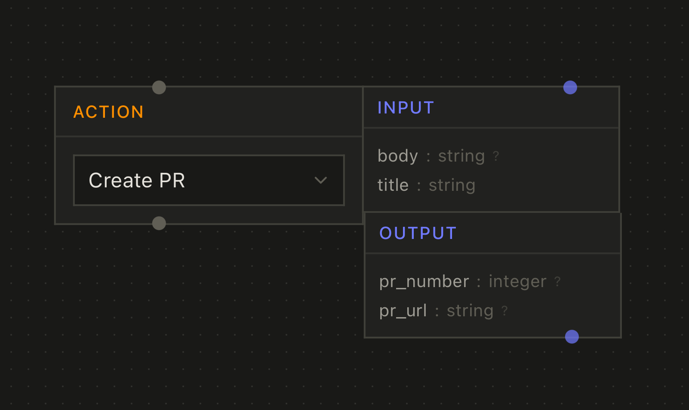Expand the chevron arrow in the action selector
The image size is (689, 410).
(x=321, y=181)
